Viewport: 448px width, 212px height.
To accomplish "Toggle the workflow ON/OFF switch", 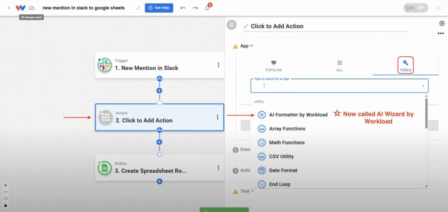I will [x=416, y=8].
